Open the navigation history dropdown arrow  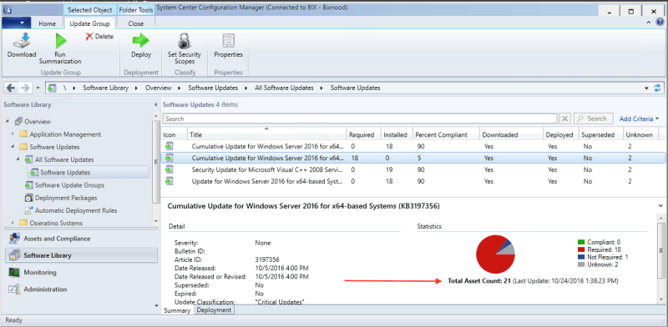38,88
